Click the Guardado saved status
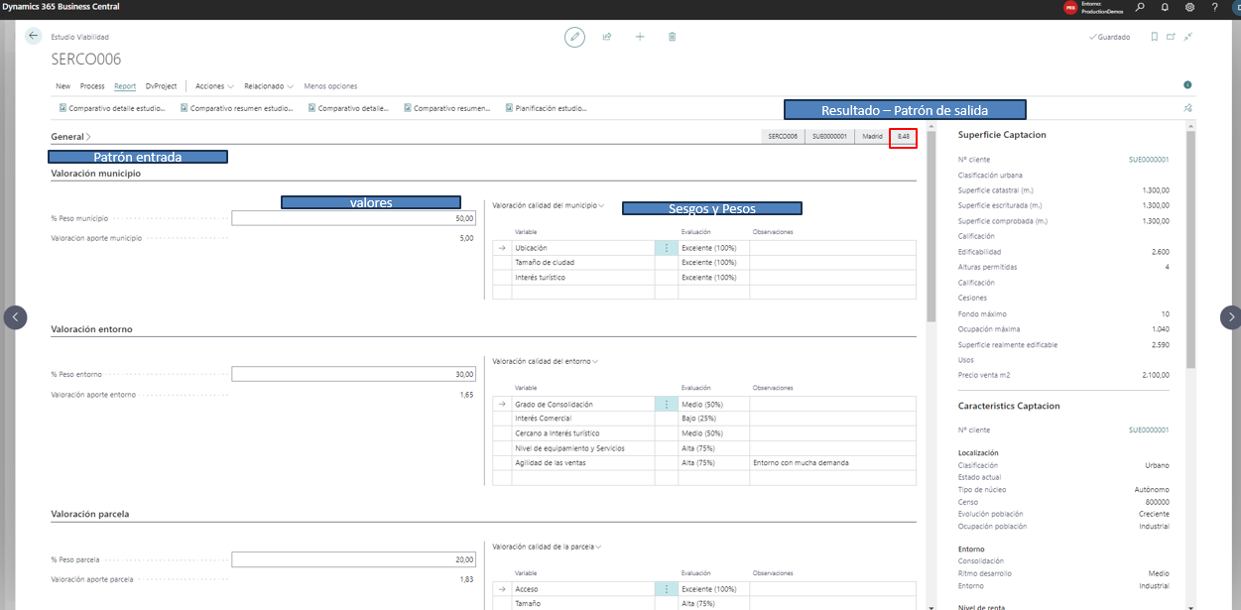 click(x=1109, y=37)
